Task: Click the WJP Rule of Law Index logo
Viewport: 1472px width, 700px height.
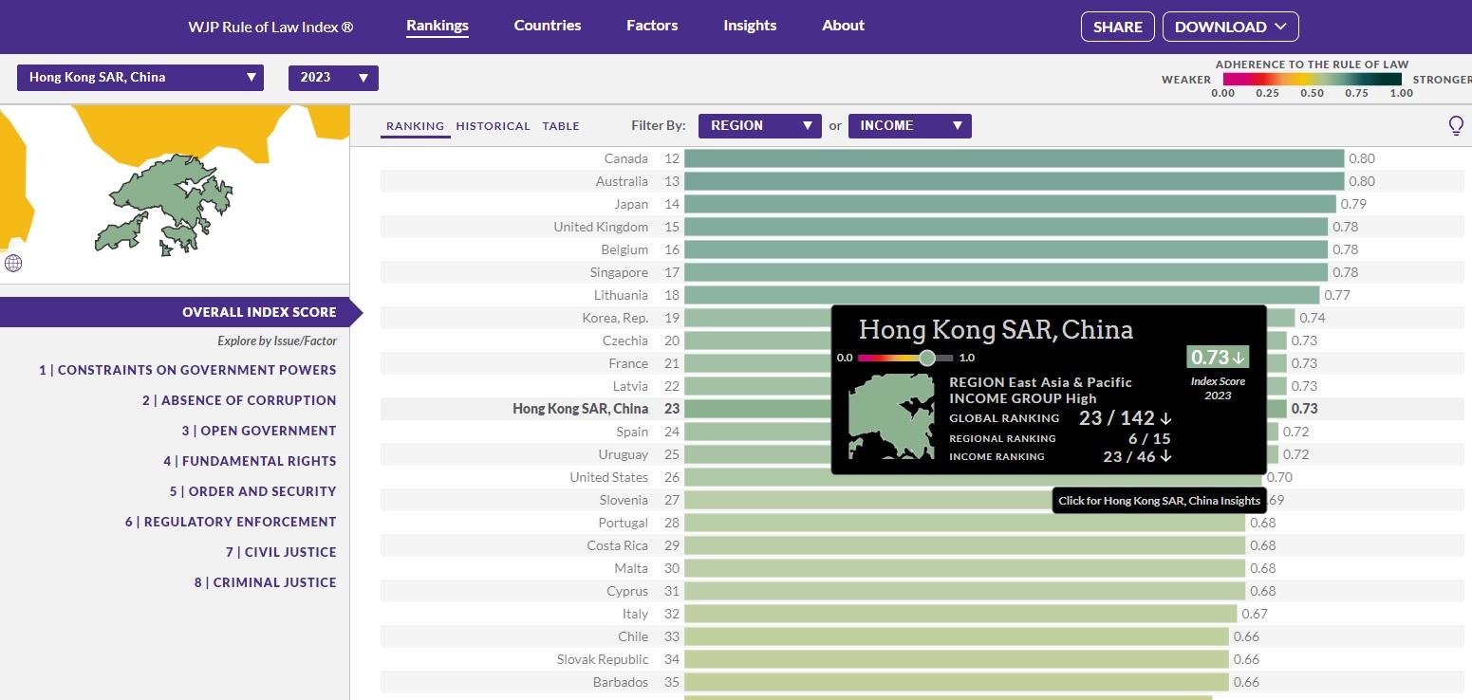Action: (x=270, y=26)
